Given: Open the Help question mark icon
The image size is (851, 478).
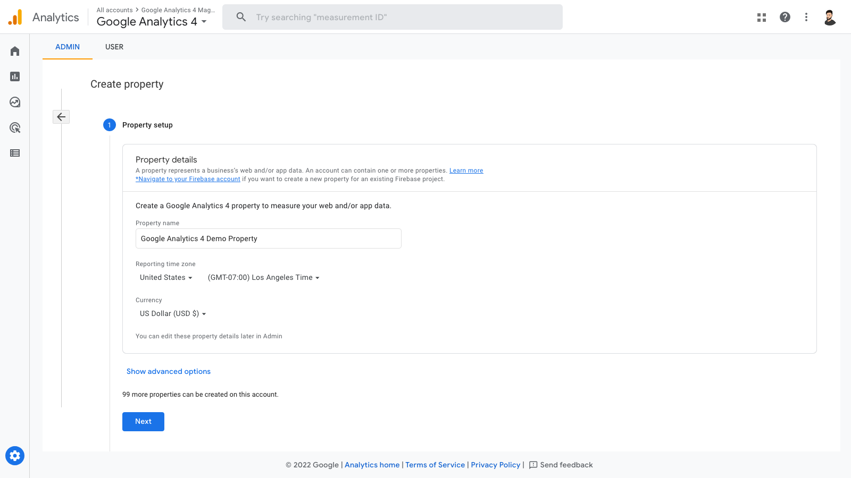Looking at the screenshot, I should (785, 17).
